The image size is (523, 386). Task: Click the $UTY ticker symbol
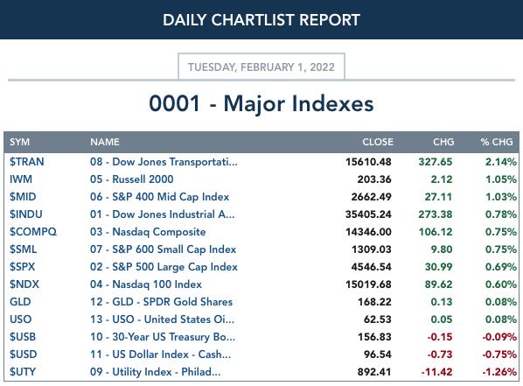[23, 372]
